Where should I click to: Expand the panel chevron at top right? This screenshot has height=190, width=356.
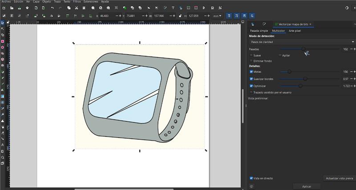tap(355, 24)
